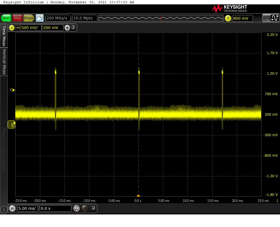The width and height of the screenshot is (280, 227).
Task: Click the orange trigger time marker
Action: click(138, 196)
